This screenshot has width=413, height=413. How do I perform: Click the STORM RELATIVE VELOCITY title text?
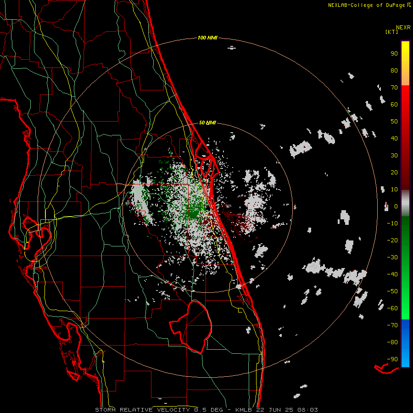pyautogui.click(x=142, y=410)
